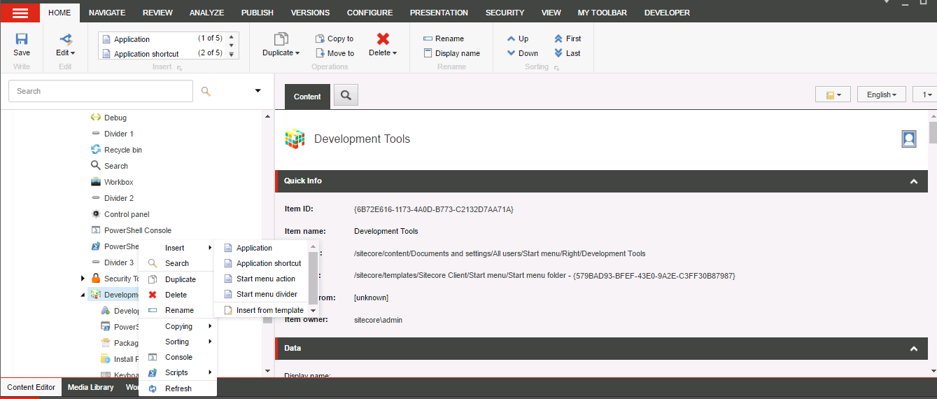Image resolution: width=937 pixels, height=399 pixels.
Task: Open the Delete dropdown in ribbon
Action: click(x=383, y=45)
